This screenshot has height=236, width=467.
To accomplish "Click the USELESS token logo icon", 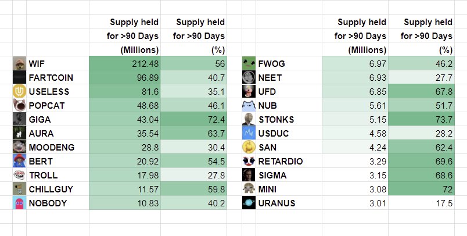I will 19,91.
